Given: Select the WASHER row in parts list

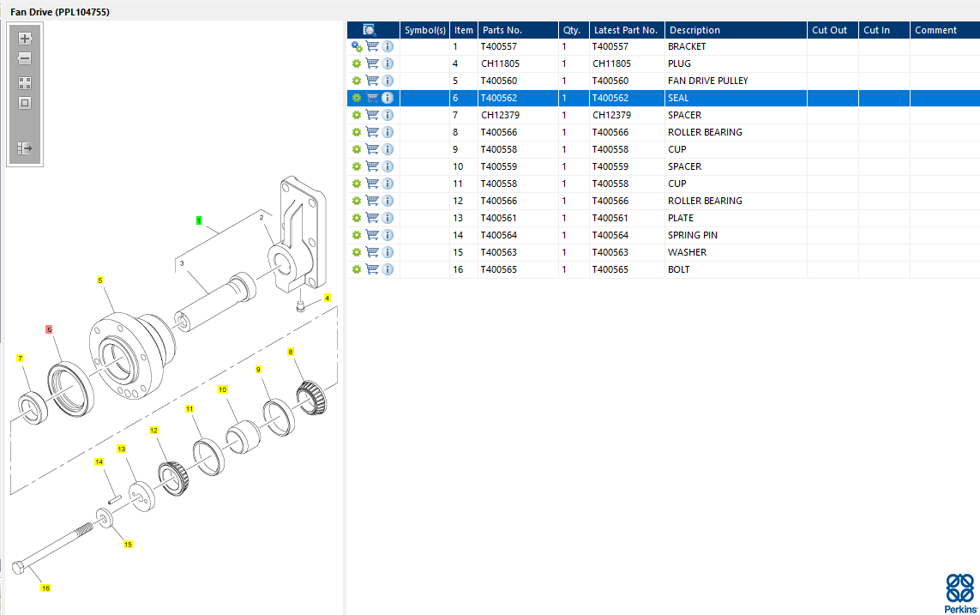Looking at the screenshot, I should 688,252.
